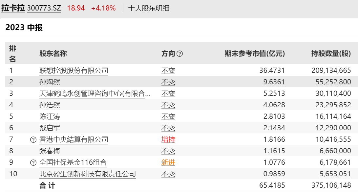358x193 pixels.
Task: Click total market value 65.4185
Action: point(272,185)
